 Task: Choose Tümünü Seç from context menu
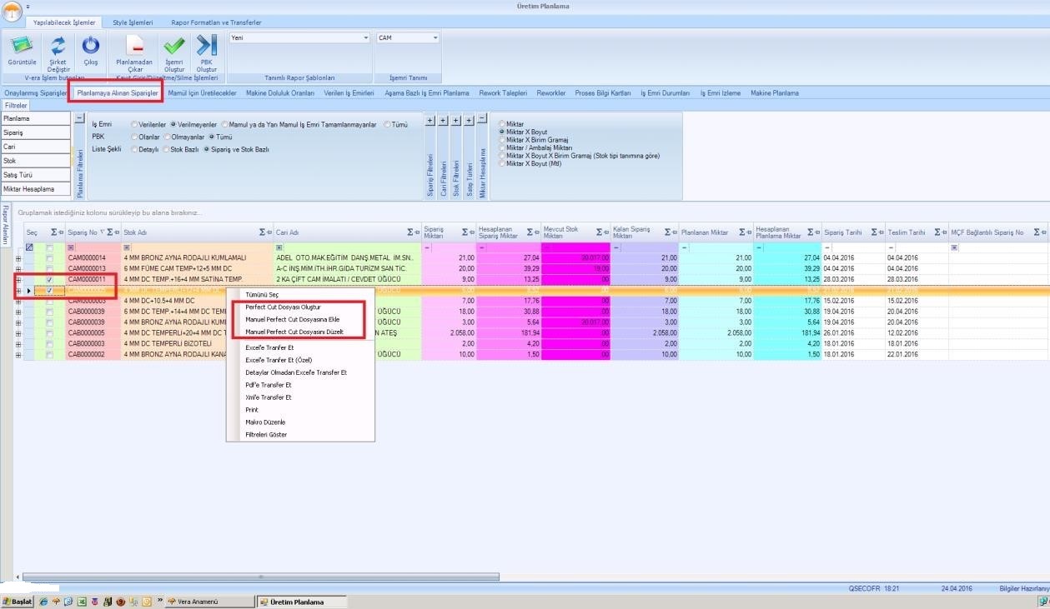pyautogui.click(x=262, y=295)
